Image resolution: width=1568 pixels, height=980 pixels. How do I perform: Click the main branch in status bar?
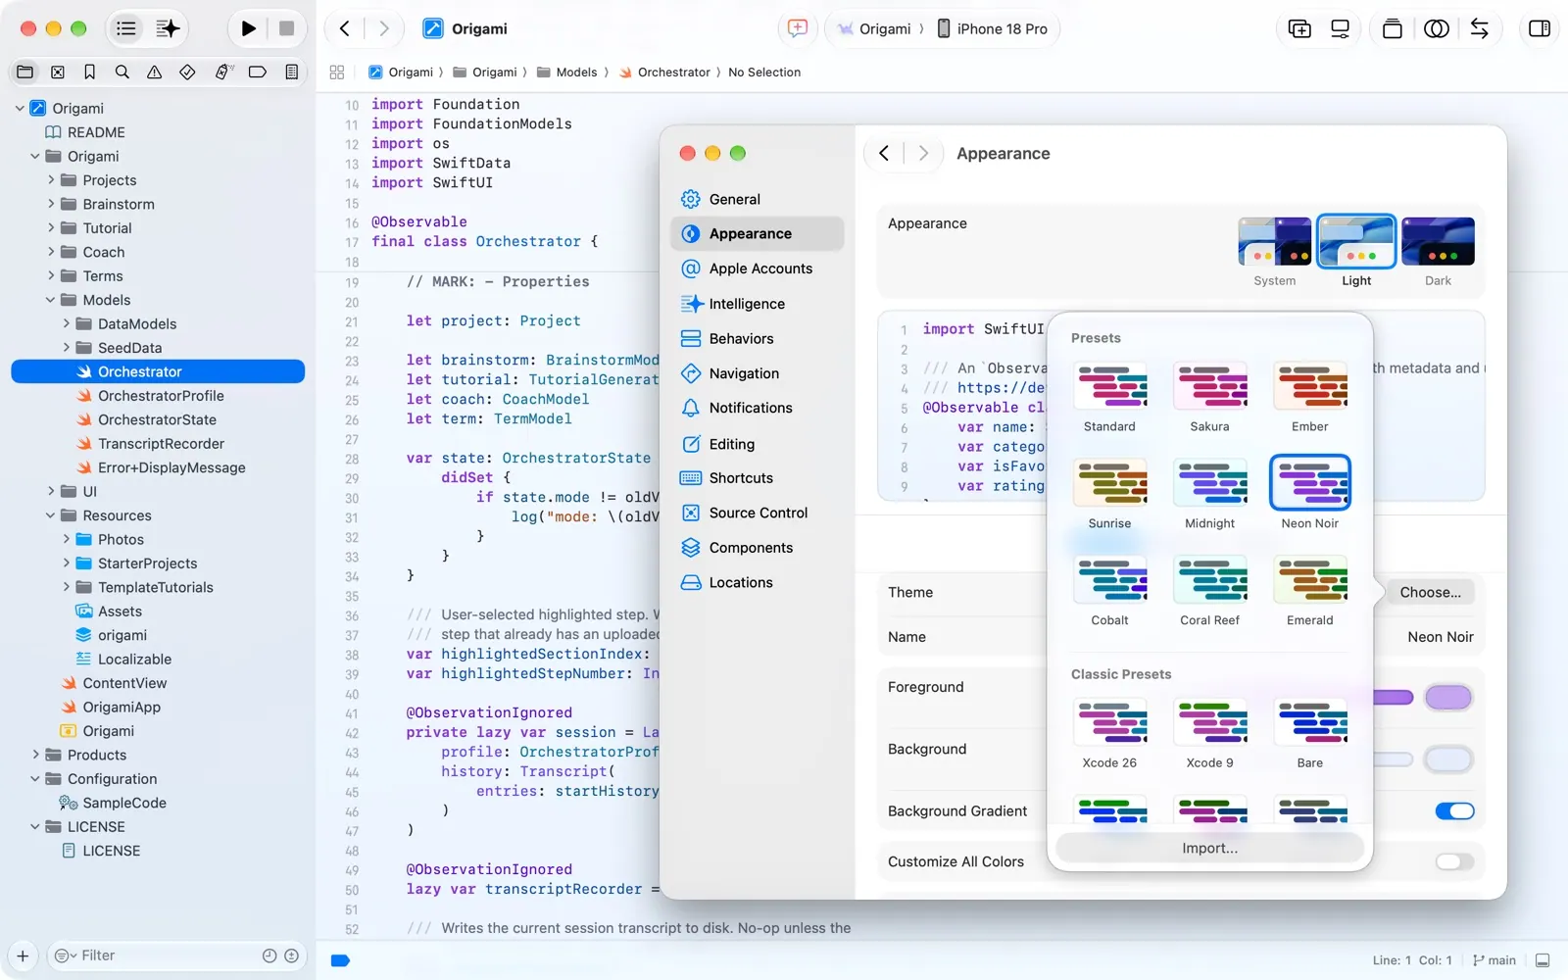(x=1494, y=960)
